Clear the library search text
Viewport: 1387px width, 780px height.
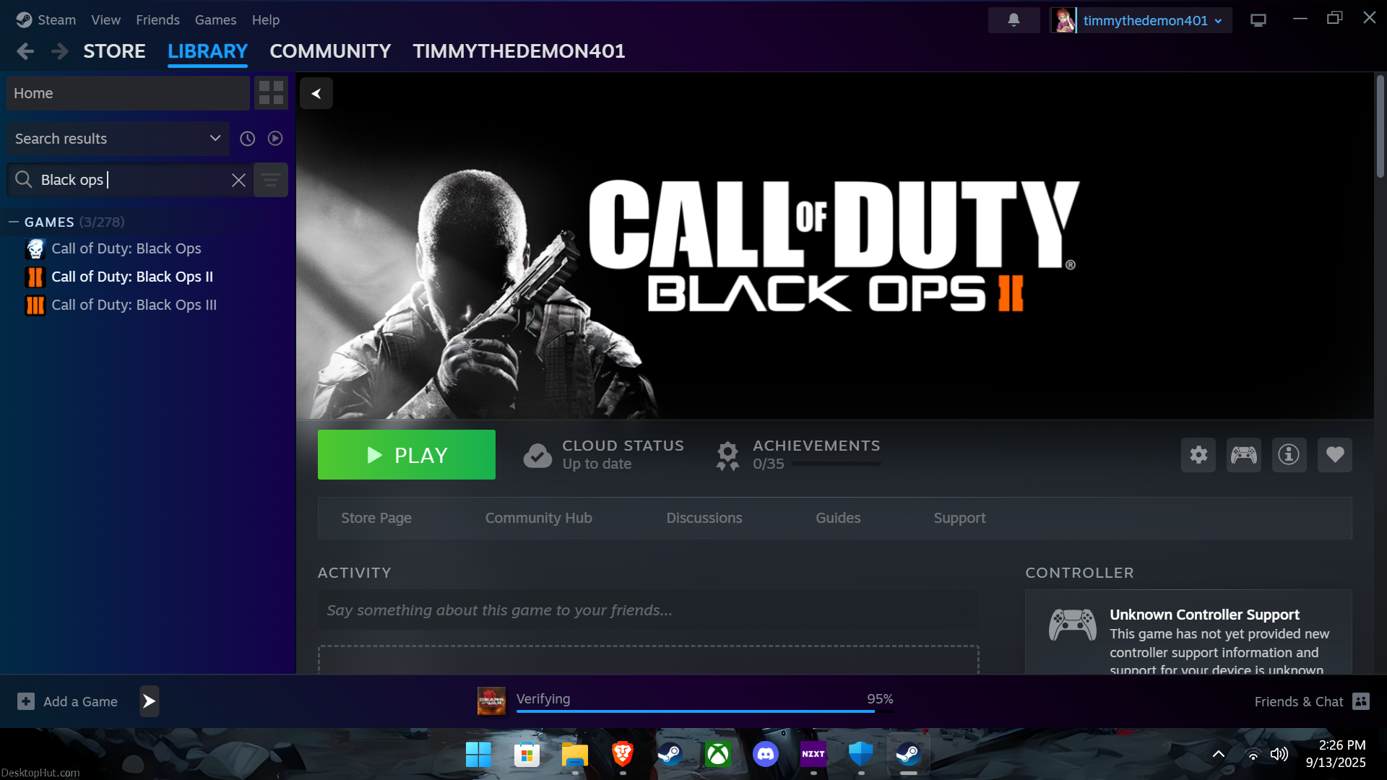click(238, 181)
